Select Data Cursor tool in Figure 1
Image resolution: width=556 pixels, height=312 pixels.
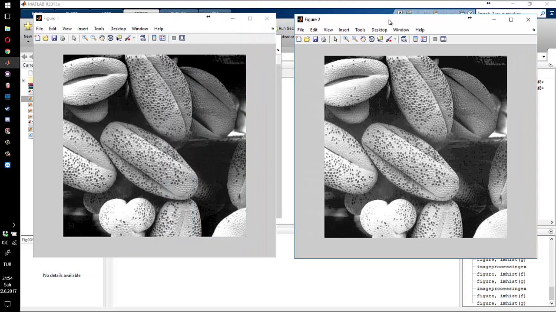(x=119, y=38)
